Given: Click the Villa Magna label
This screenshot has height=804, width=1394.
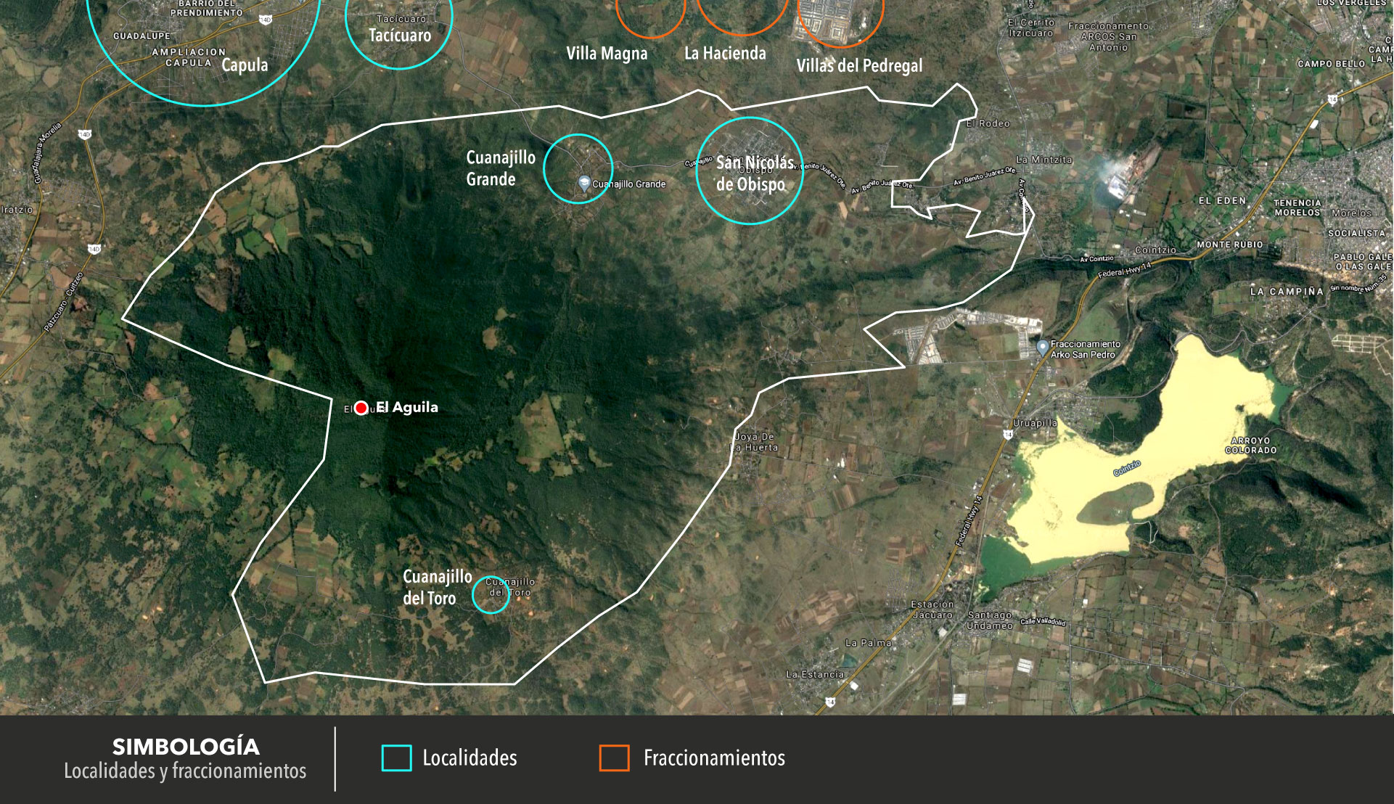Looking at the screenshot, I should coord(607,54).
